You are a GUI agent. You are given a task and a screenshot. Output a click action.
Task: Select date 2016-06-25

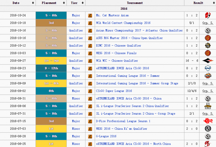click(18, 144)
